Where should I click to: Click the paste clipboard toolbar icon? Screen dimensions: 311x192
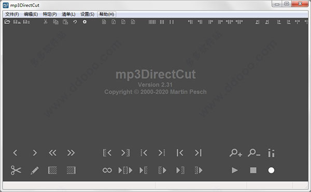[x=65, y=22]
